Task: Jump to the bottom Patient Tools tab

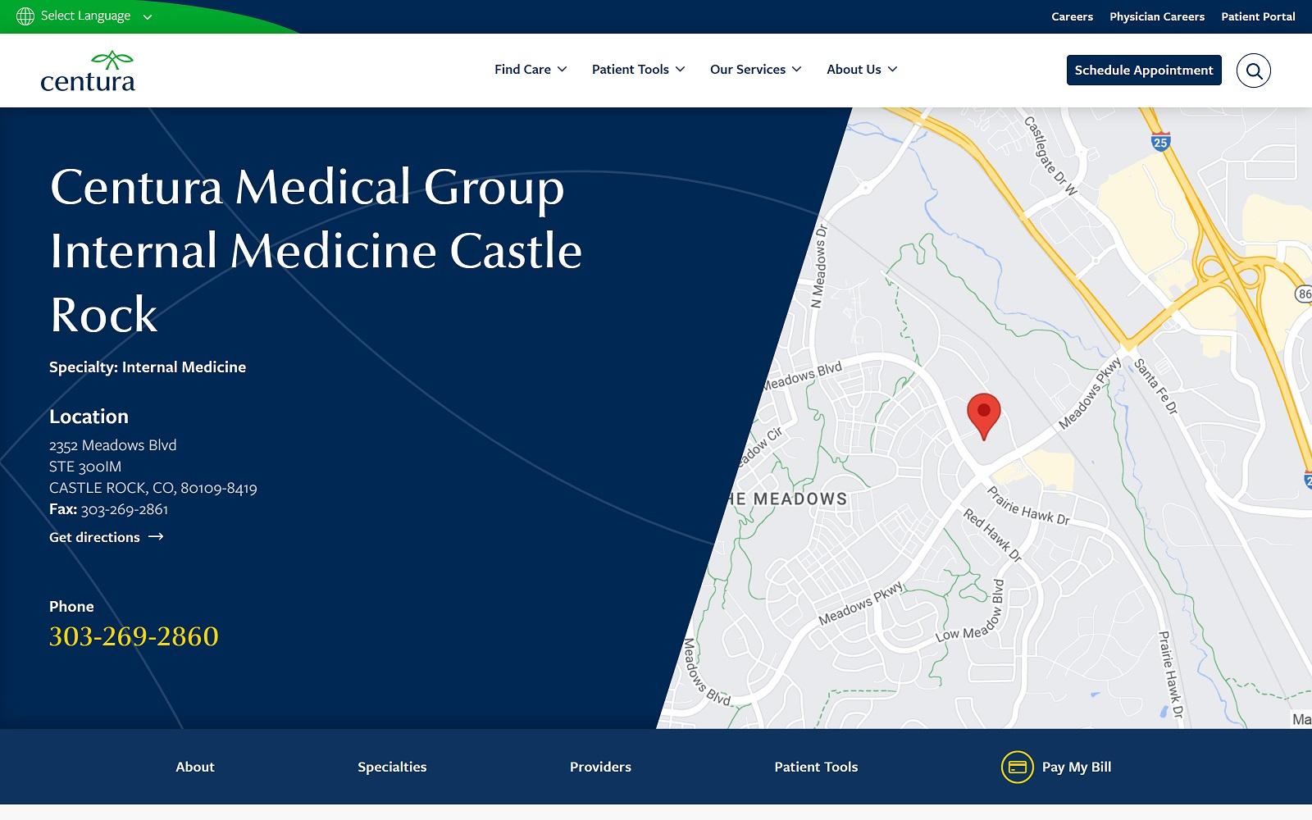Action: (816, 767)
